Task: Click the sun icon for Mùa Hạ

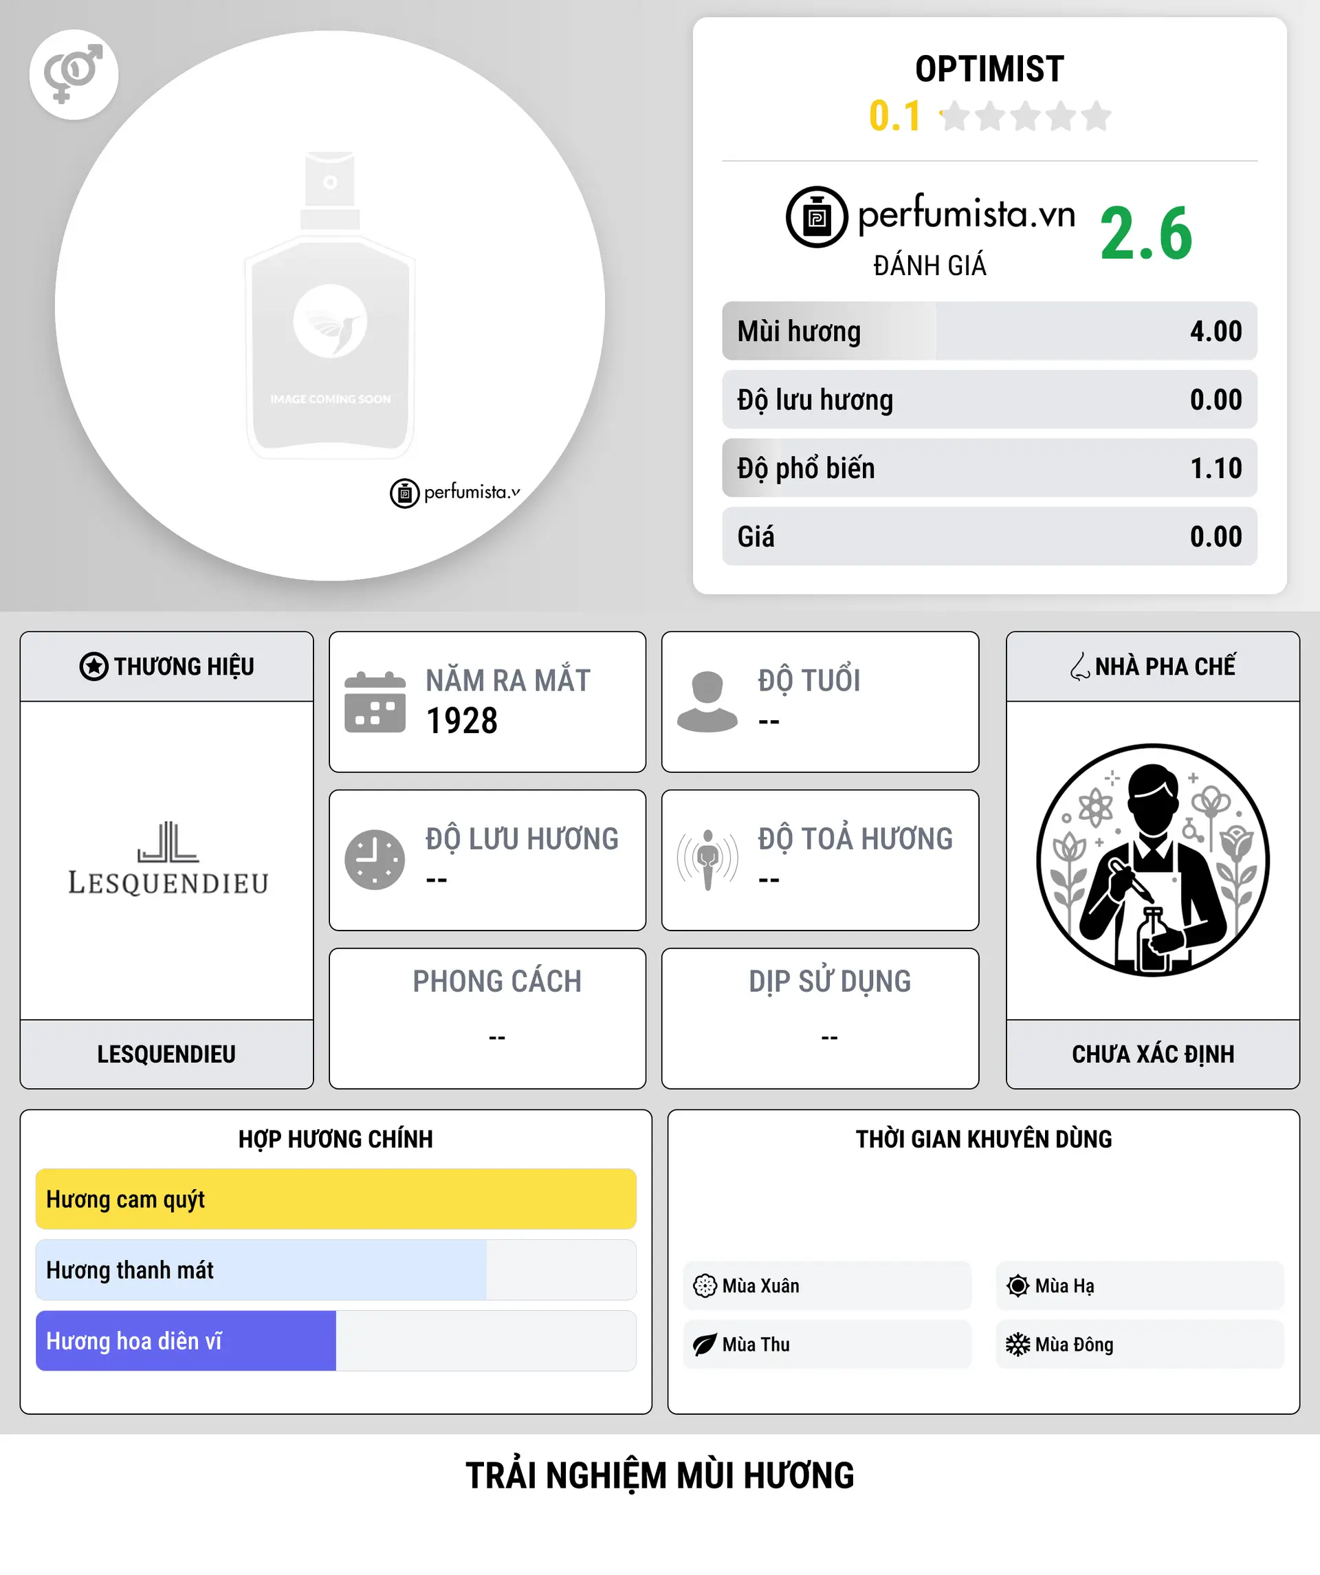Action: coord(1017,1285)
